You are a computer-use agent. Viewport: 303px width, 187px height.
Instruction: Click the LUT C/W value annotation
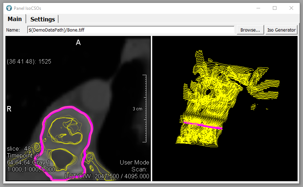[107, 176]
